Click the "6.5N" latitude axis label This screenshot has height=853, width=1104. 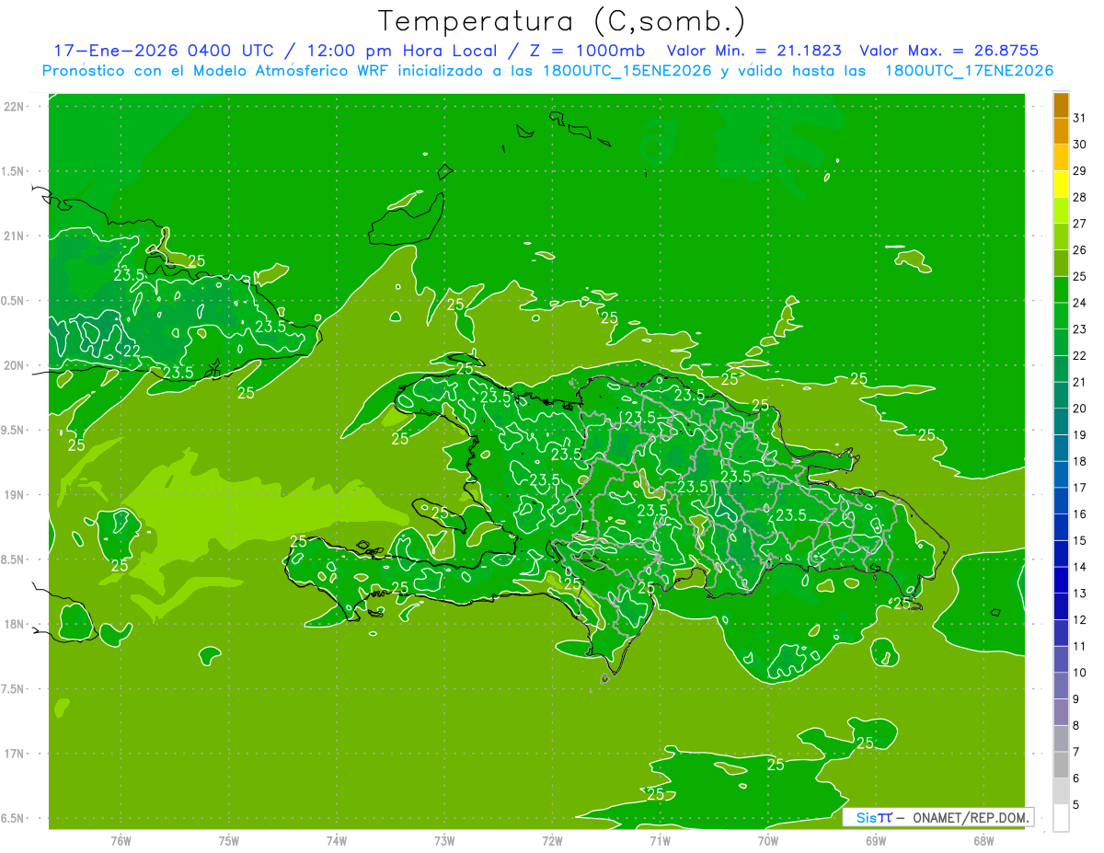tap(14, 819)
